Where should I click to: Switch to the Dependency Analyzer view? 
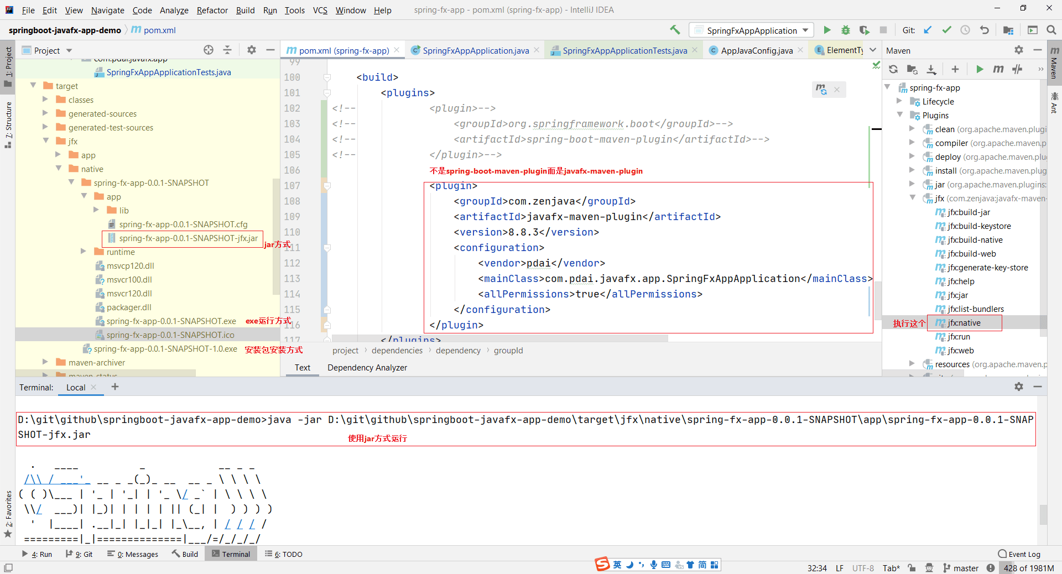[x=367, y=368]
